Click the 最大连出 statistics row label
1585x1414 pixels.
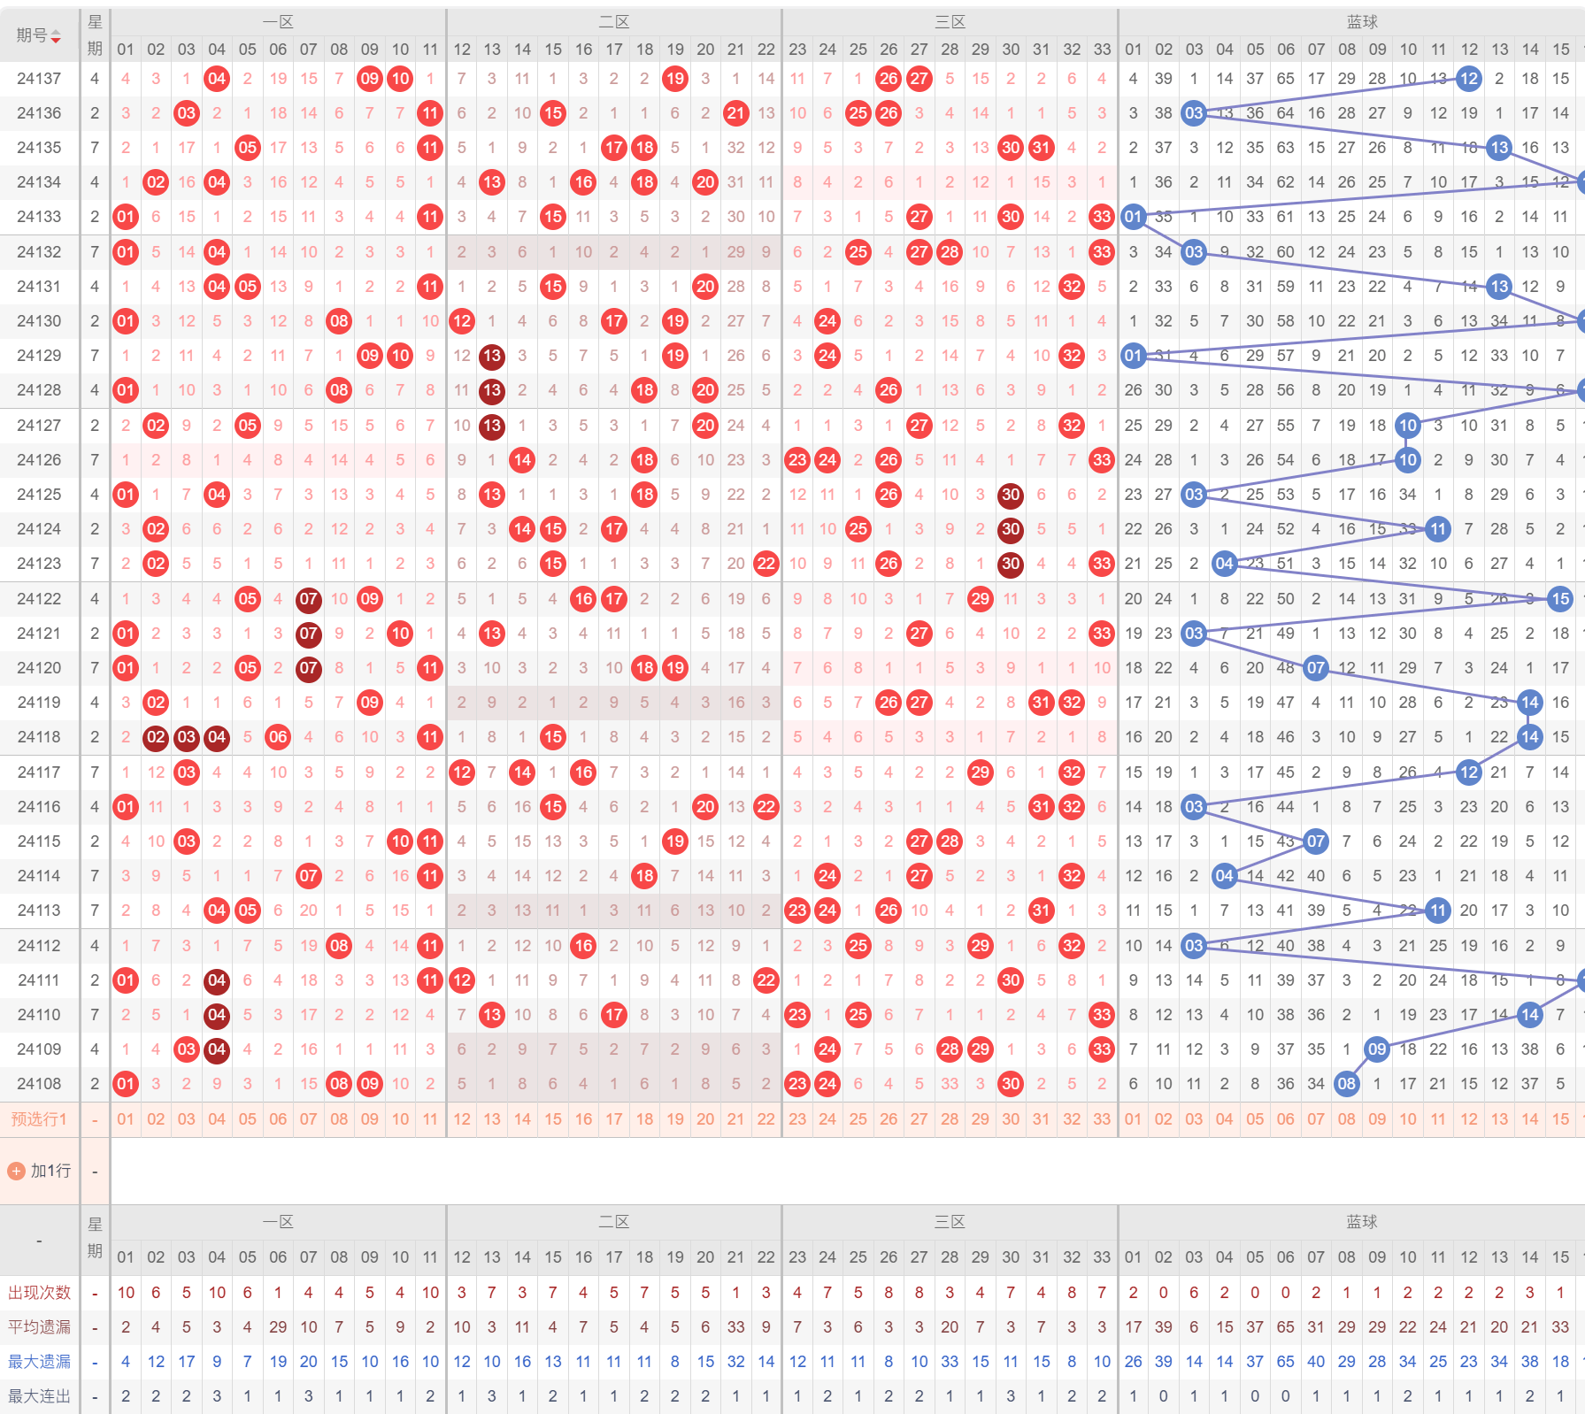(x=39, y=1396)
